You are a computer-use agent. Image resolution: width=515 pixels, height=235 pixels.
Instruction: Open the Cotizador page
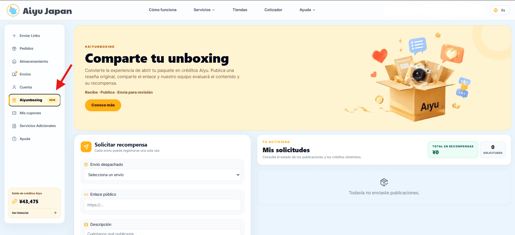coord(274,10)
